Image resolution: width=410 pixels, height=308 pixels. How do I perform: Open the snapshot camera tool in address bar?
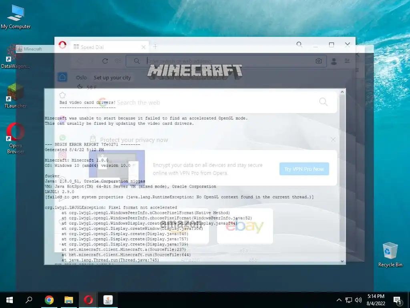[318, 61]
